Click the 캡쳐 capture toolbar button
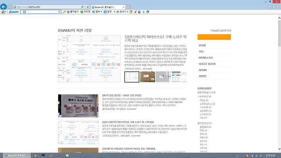Image resolution: width=281 pixels, height=158 pixels. pos(96,12)
